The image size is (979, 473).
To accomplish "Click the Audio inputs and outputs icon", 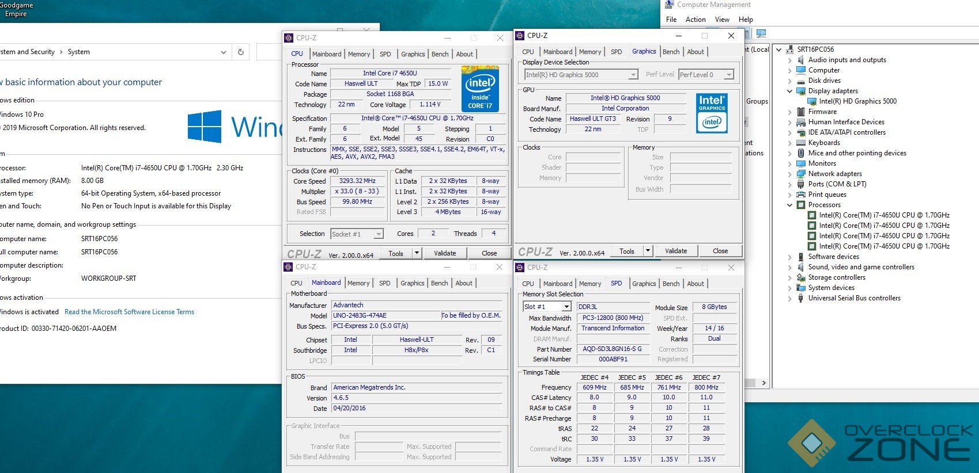I will pyautogui.click(x=800, y=60).
